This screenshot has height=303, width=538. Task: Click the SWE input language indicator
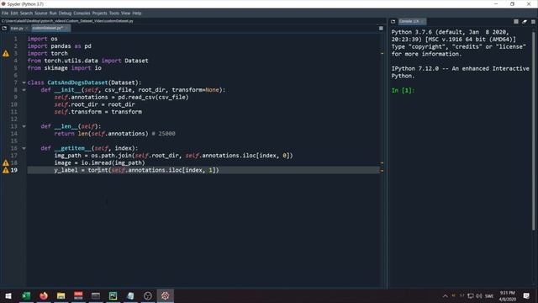point(489,295)
